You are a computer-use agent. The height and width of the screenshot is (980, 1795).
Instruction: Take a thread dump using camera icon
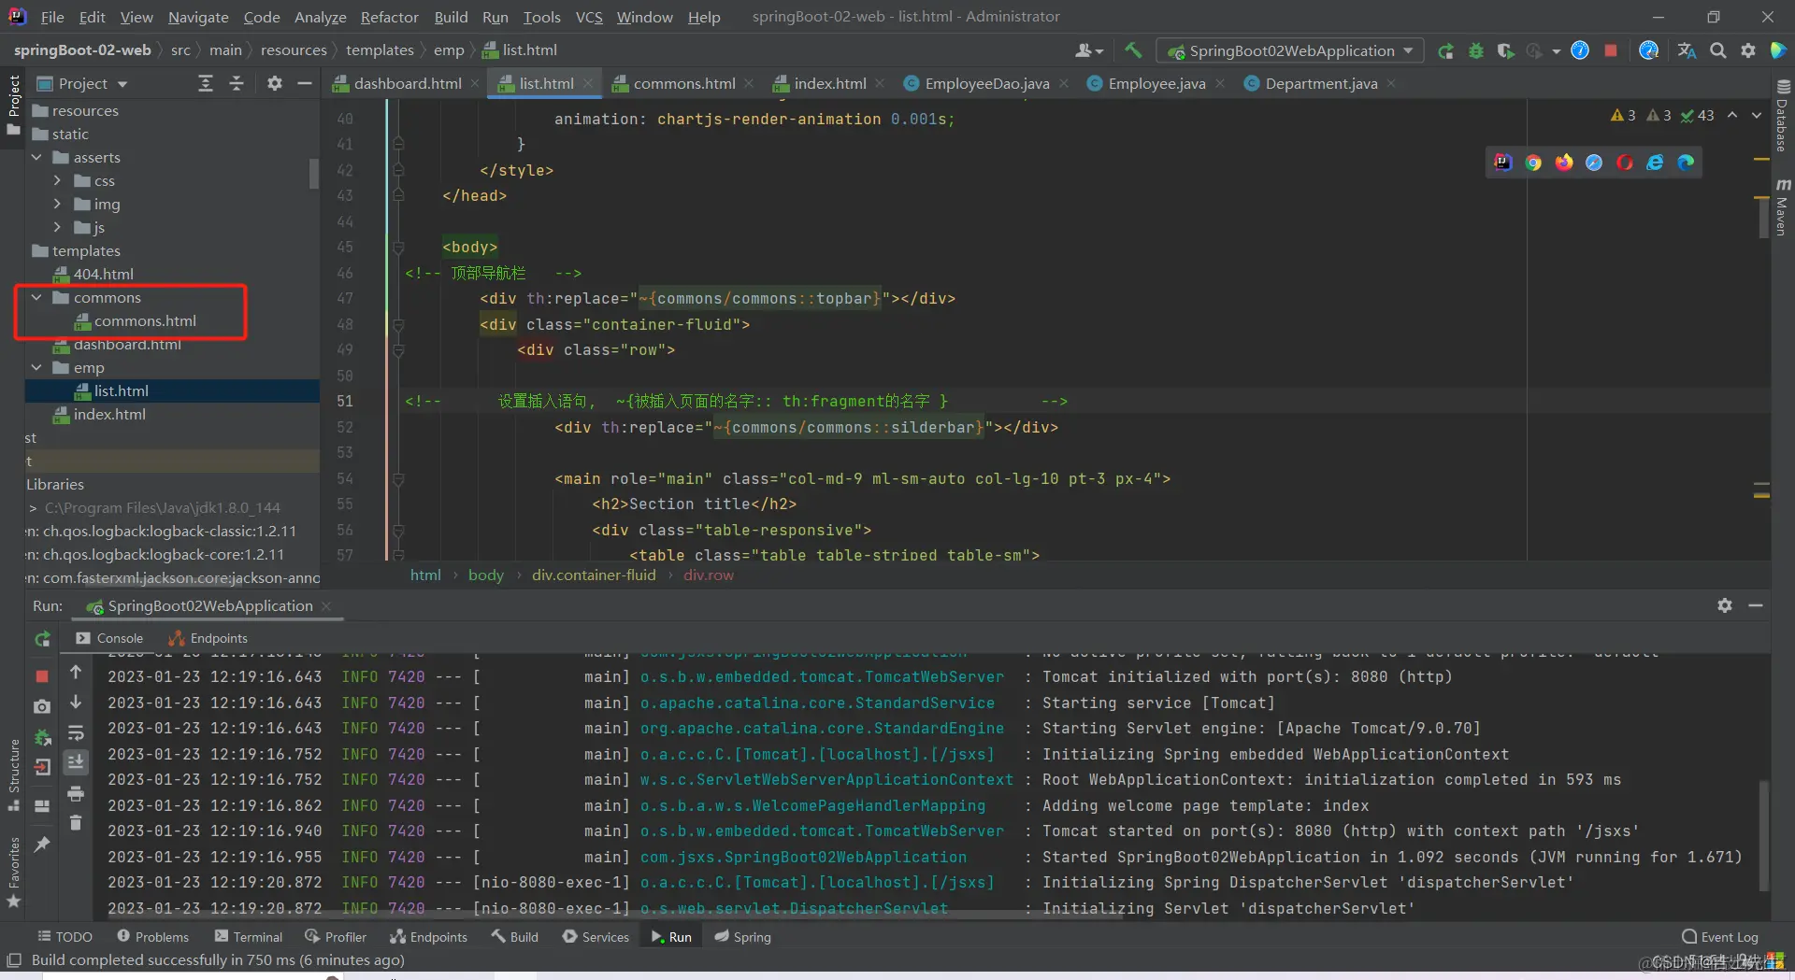point(42,707)
